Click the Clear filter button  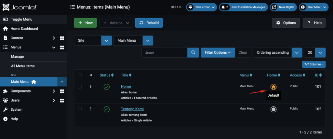tap(243, 52)
